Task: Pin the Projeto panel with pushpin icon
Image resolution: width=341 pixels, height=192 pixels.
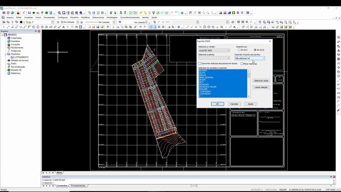Action: 36,31
